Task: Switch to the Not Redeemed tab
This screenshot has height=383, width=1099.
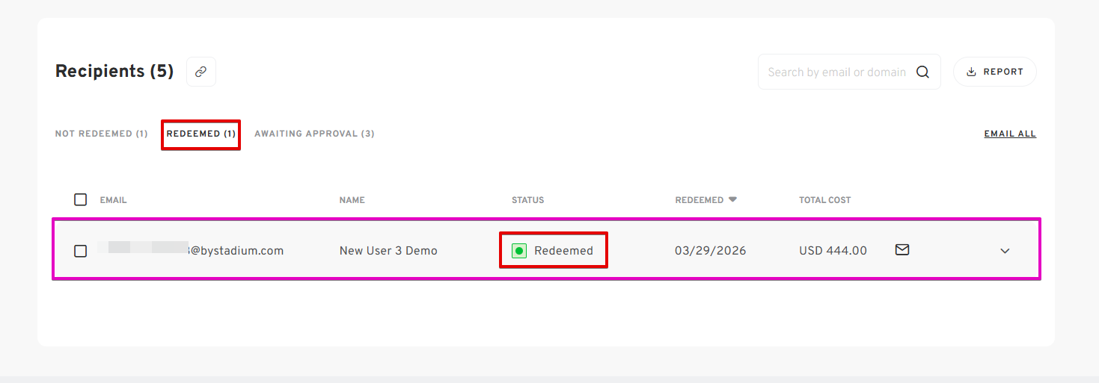Action: coord(101,134)
